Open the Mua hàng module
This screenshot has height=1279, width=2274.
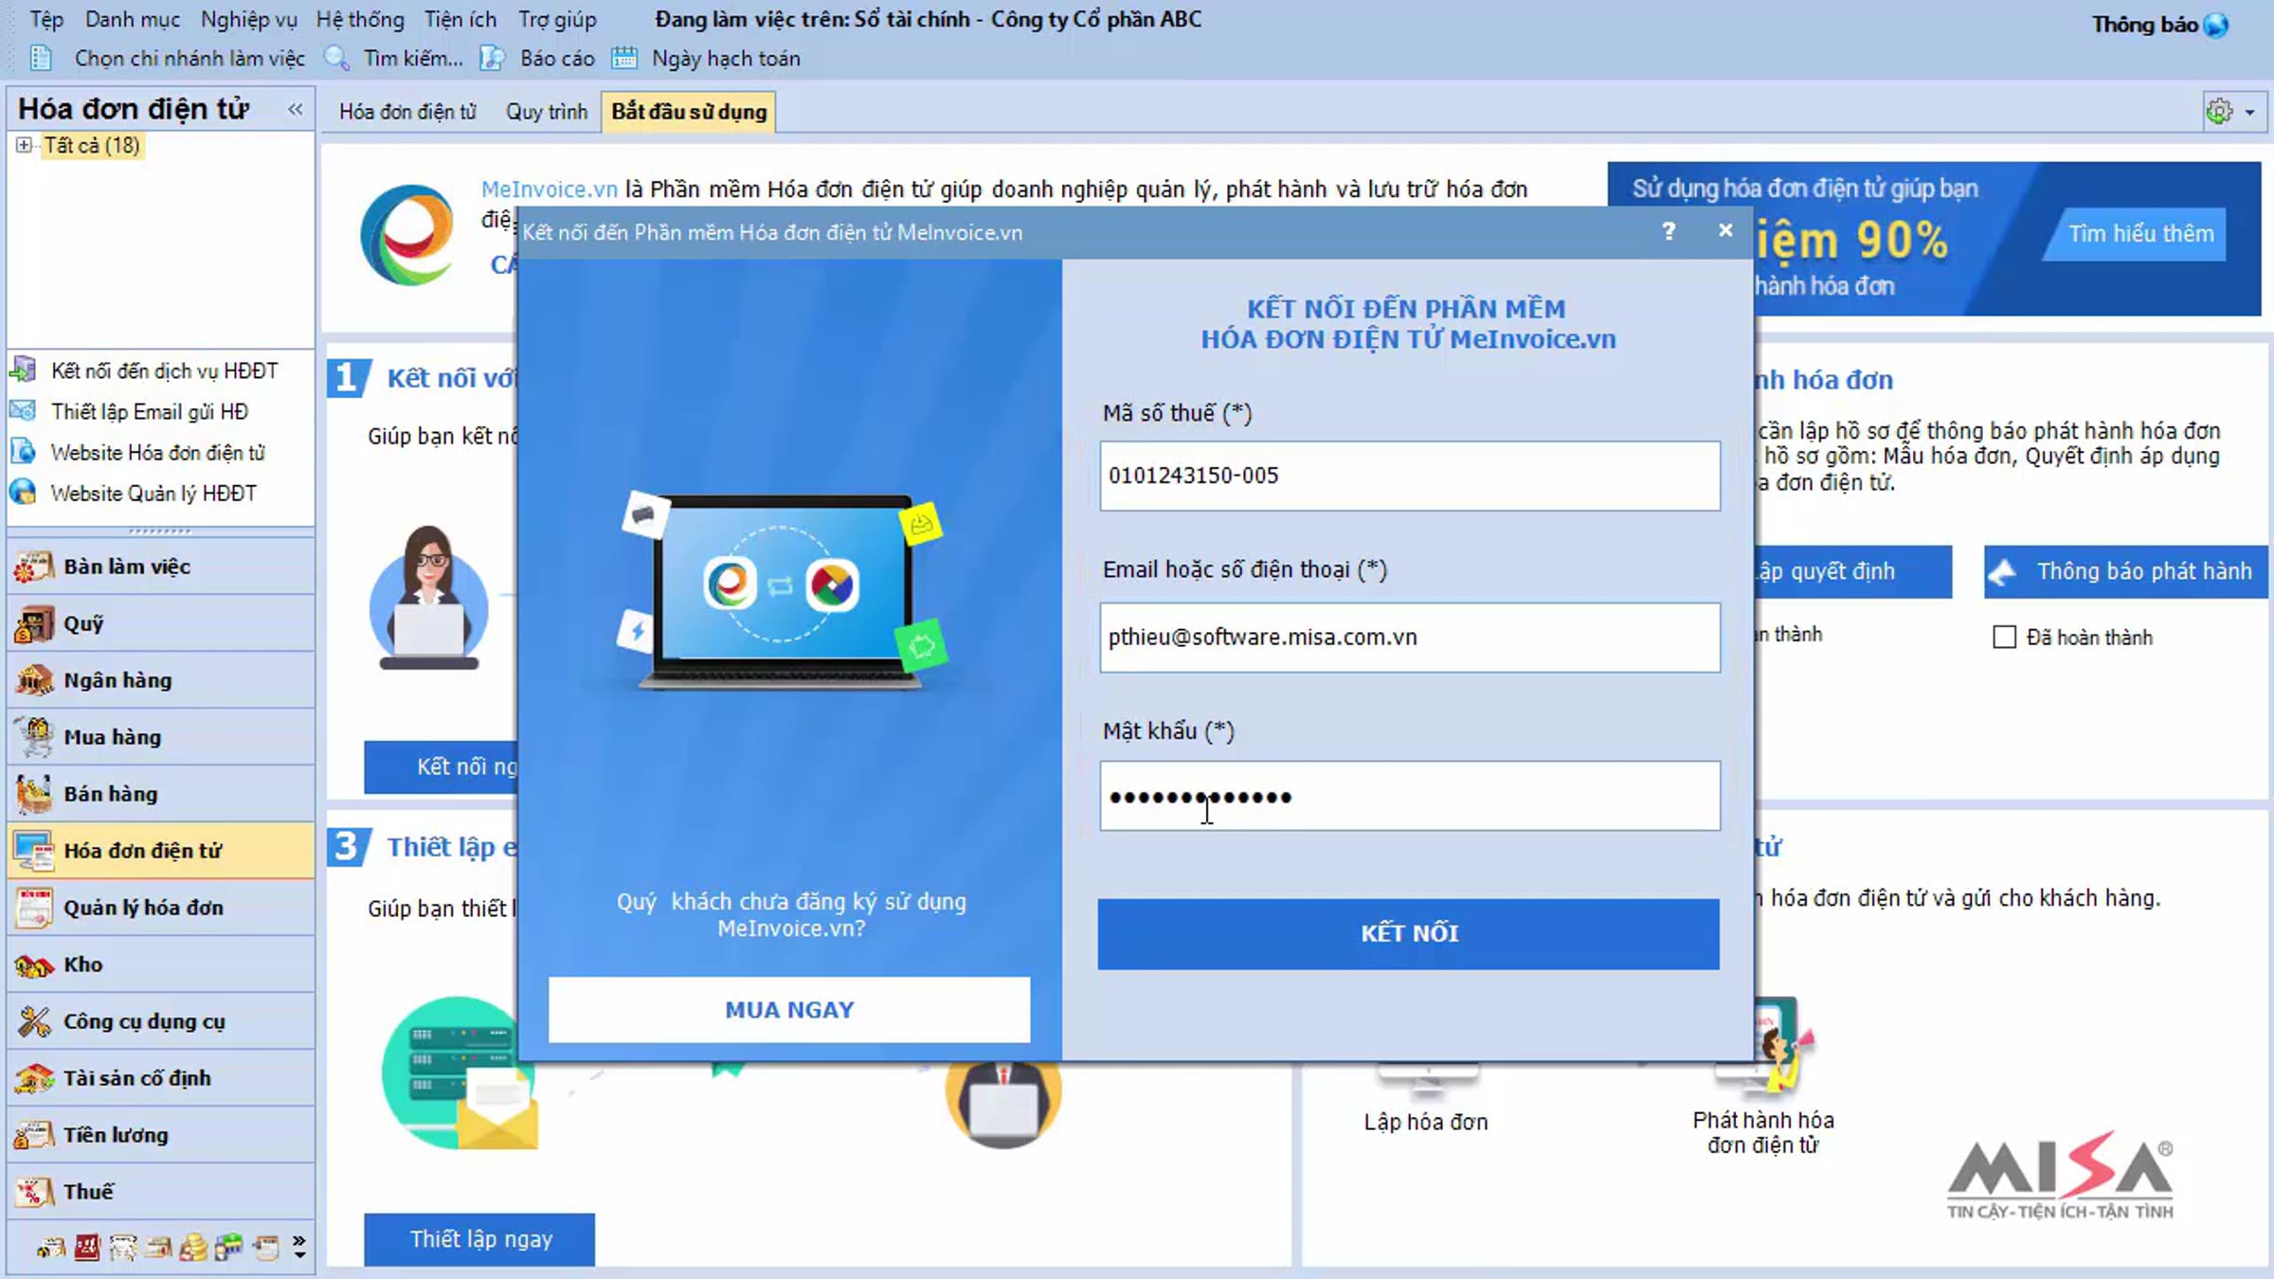pyautogui.click(x=160, y=737)
